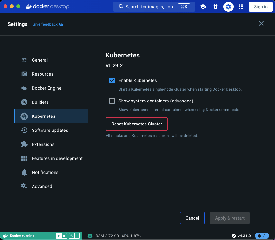Click the Settings gear icon in header
275x240 pixels.
coord(228,7)
